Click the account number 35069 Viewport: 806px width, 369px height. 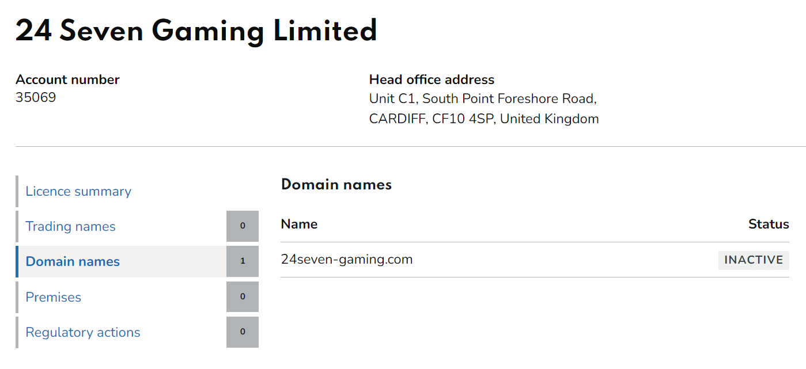36,98
